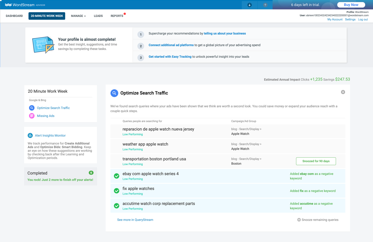Screen dimensions: 373x242
Task: Click 'Apple Watch' ad group for weather query
Action: click(240, 149)
